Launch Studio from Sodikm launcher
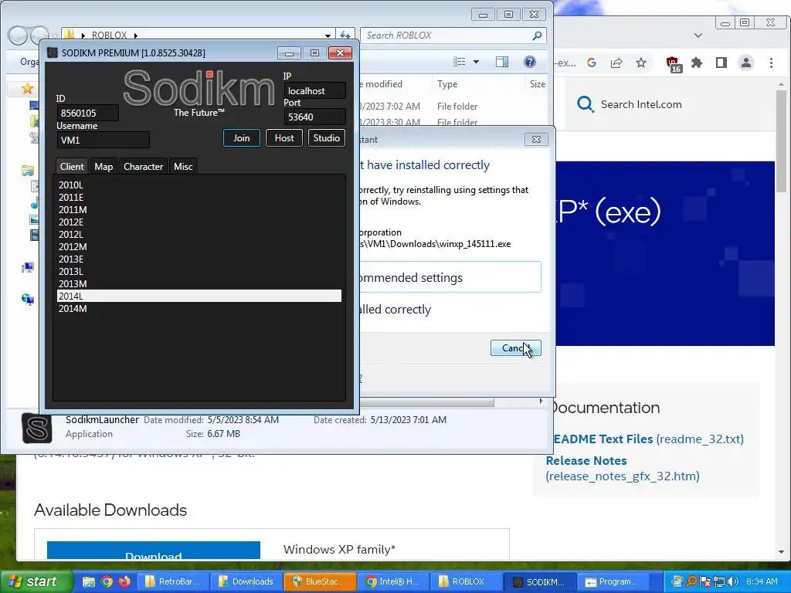The width and height of the screenshot is (791, 593). 327,138
